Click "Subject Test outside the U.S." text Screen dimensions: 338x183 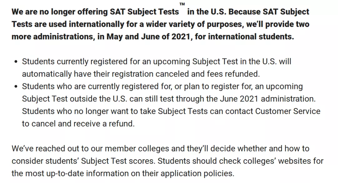[x=74, y=99]
